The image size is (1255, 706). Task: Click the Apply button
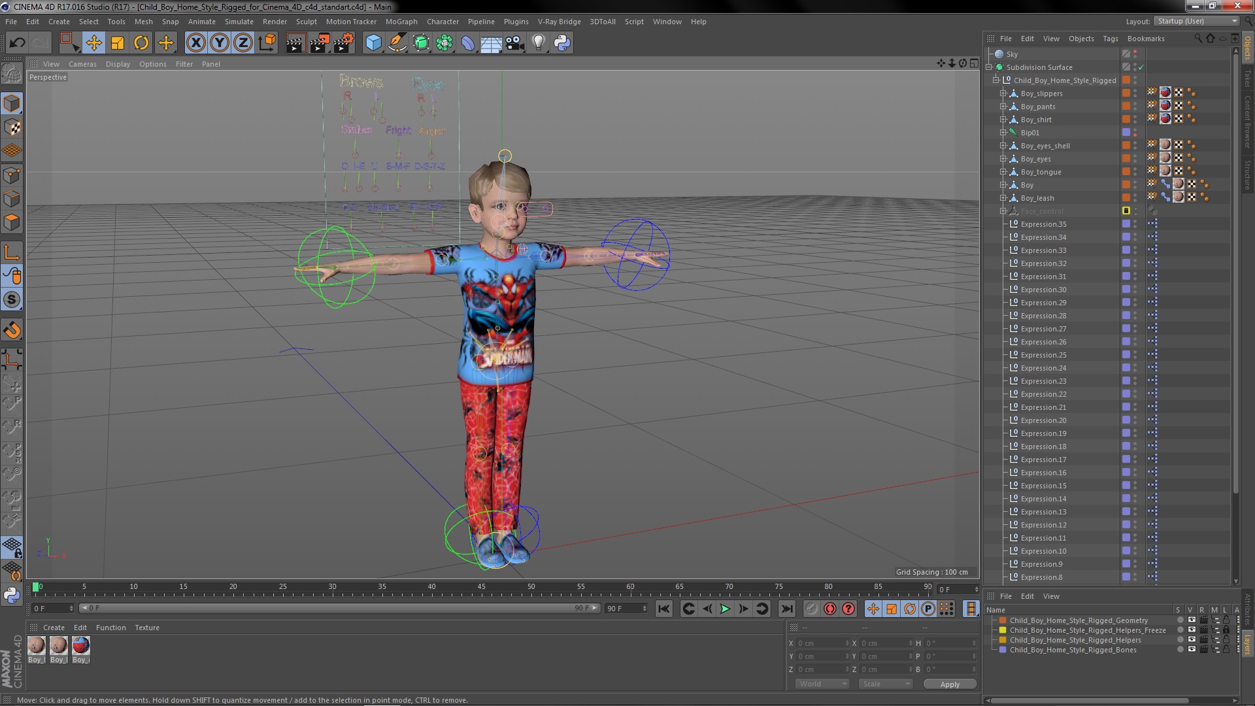coord(950,684)
